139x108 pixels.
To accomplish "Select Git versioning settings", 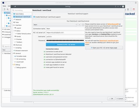I will [x=21, y=59].
